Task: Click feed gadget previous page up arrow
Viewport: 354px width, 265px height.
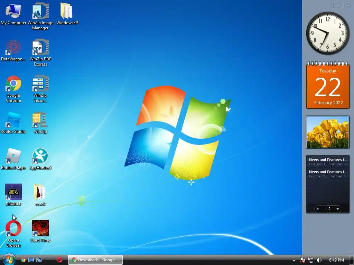Action: click(x=318, y=209)
